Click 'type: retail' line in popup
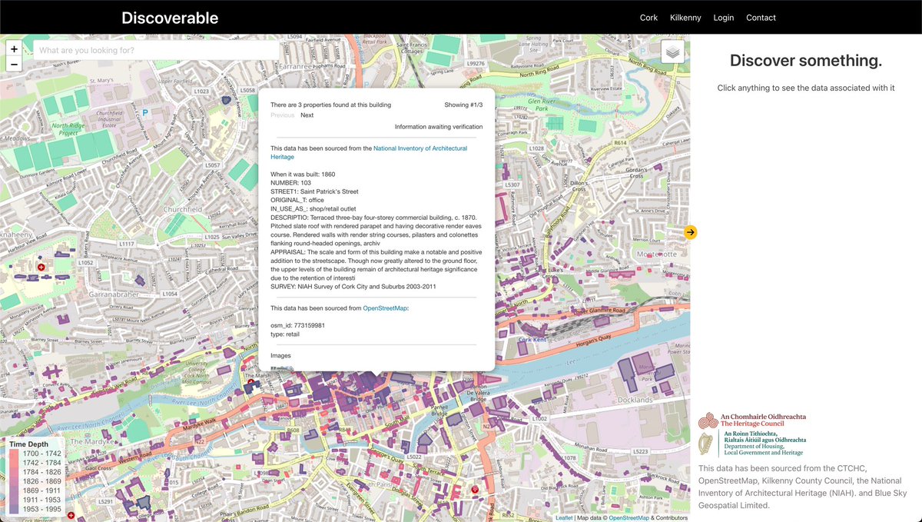The width and height of the screenshot is (922, 522). tap(285, 334)
